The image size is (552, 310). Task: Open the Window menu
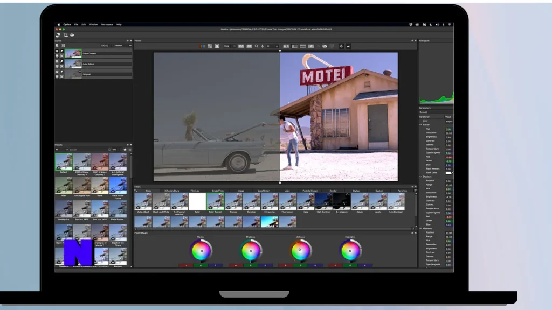click(93, 25)
